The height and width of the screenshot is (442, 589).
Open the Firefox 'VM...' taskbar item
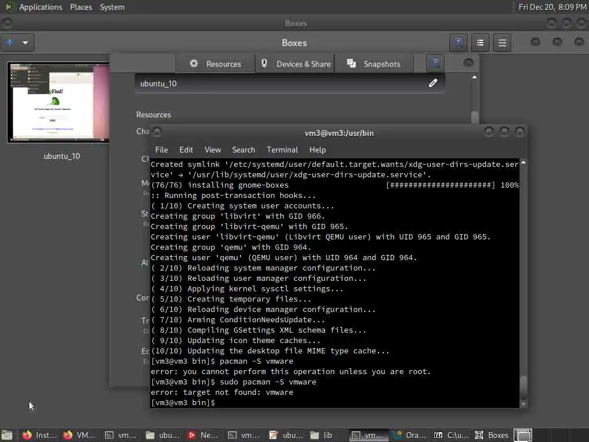79,435
